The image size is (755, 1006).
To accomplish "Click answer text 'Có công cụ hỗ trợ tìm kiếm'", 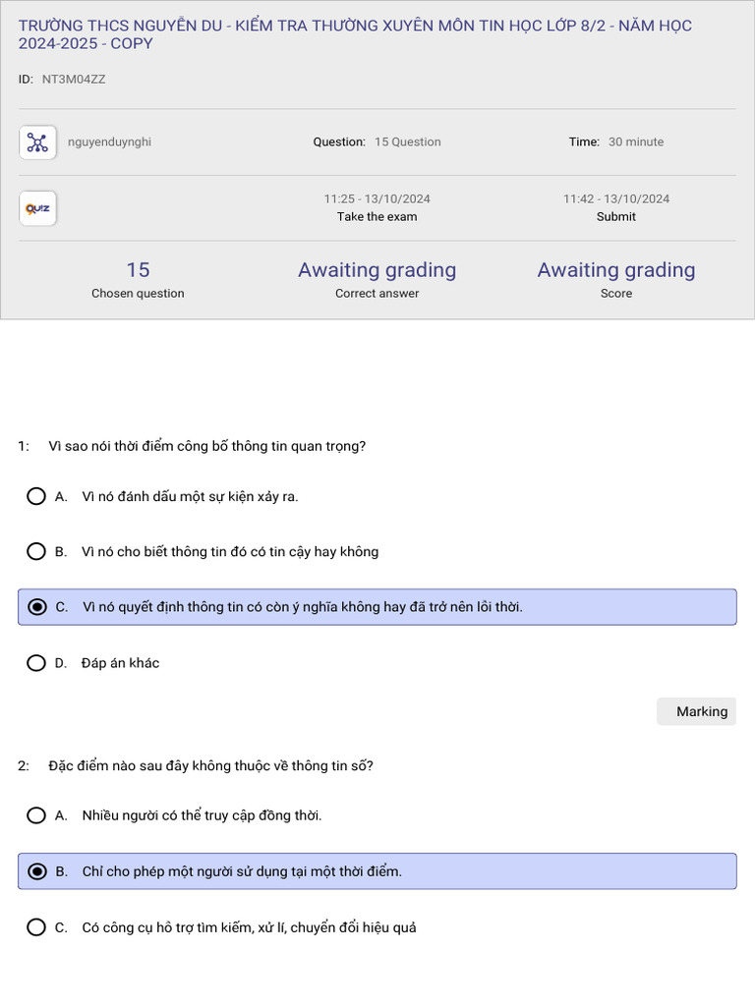I will click(x=249, y=927).
